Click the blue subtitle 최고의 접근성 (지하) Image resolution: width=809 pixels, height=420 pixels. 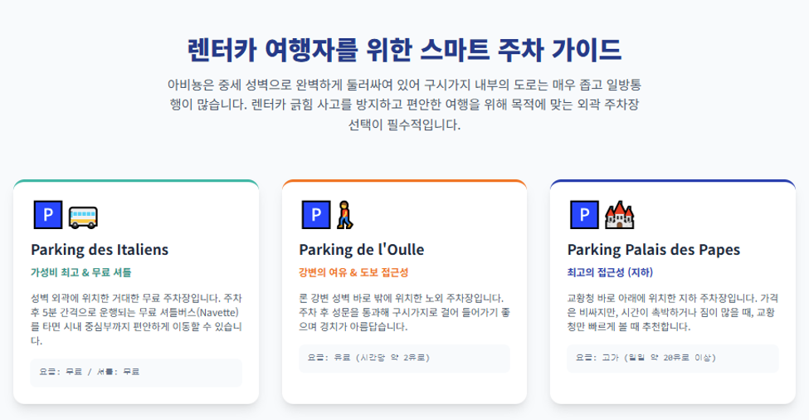[610, 272]
